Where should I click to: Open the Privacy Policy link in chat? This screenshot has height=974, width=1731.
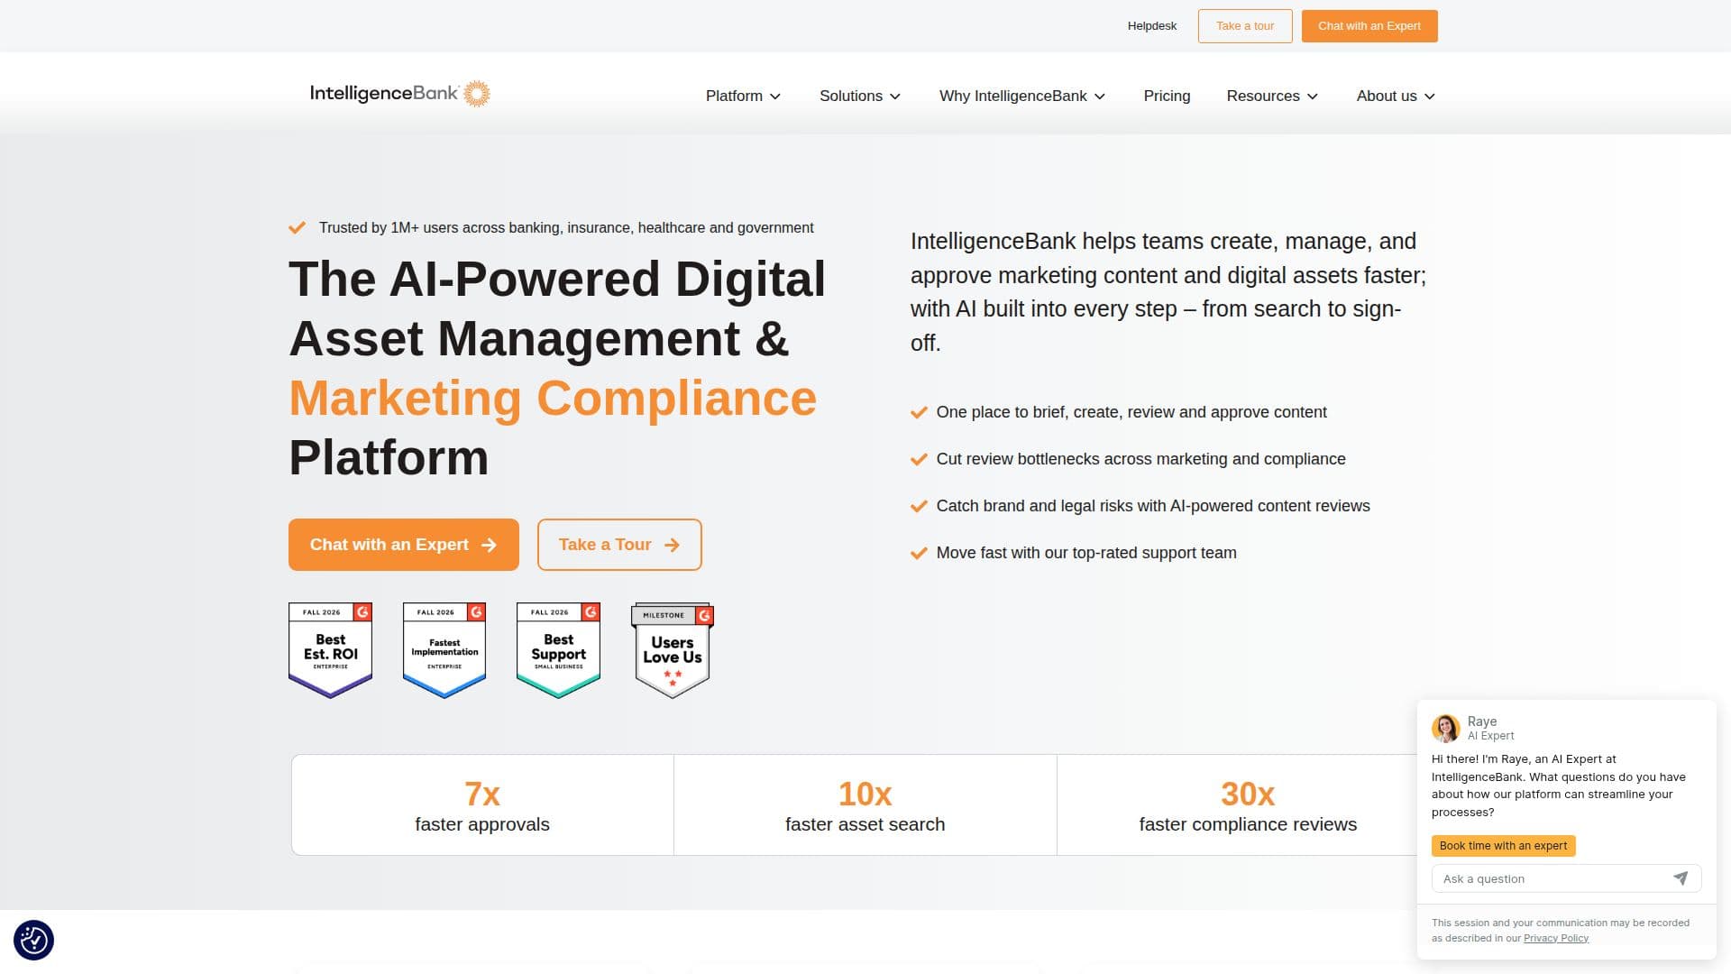coord(1556,939)
